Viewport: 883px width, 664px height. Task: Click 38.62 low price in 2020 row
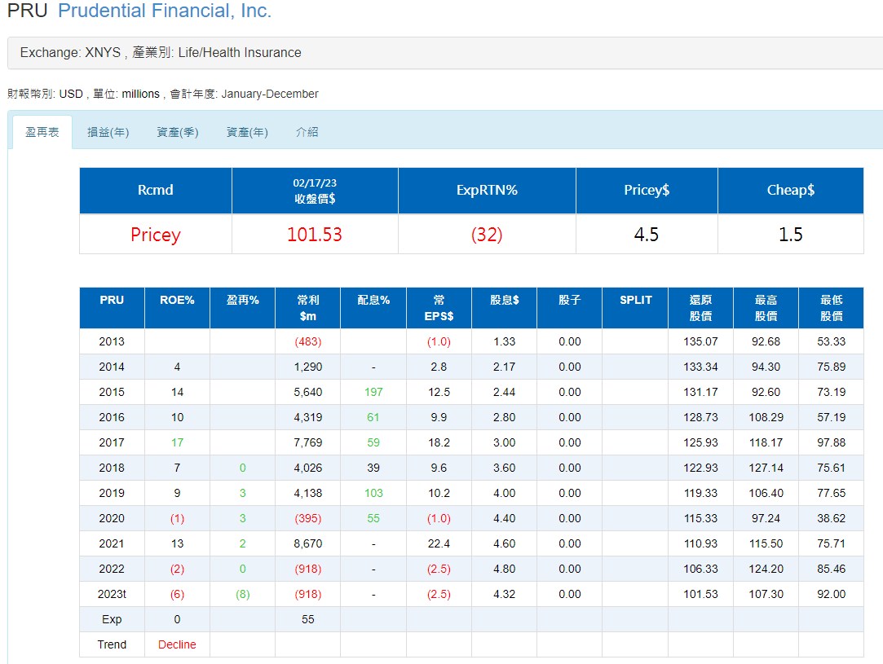tap(832, 519)
